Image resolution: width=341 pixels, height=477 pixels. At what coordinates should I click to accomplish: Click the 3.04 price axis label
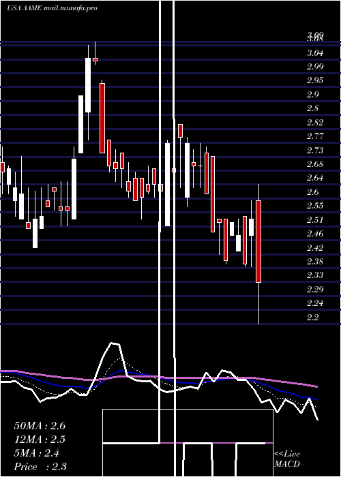(x=315, y=53)
